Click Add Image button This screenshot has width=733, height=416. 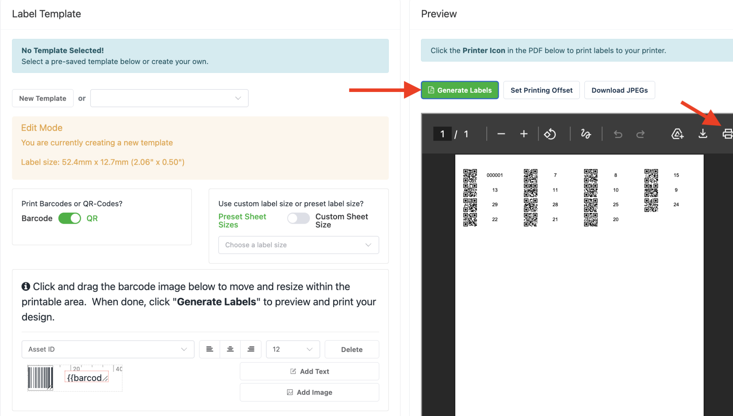tap(309, 392)
